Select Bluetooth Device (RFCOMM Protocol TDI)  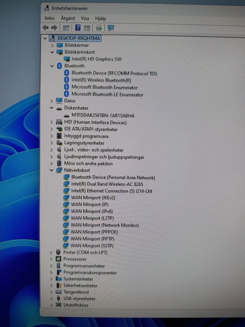pyautogui.click(x=114, y=73)
